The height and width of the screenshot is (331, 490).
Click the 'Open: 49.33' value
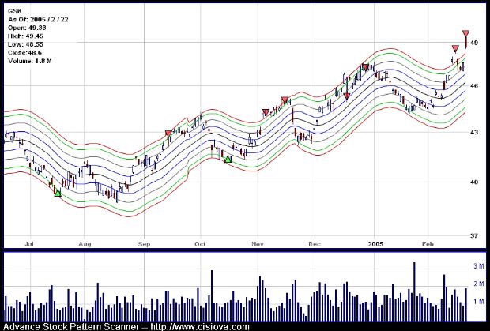27,28
